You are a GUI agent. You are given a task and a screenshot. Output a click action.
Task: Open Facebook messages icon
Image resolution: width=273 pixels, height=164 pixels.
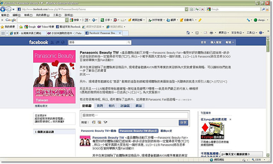click(x=58, y=42)
